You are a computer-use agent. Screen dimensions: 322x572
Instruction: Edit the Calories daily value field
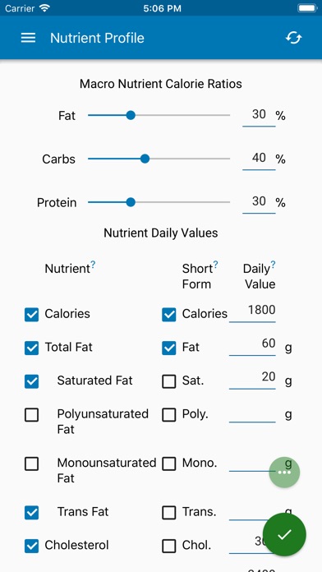pos(252,311)
